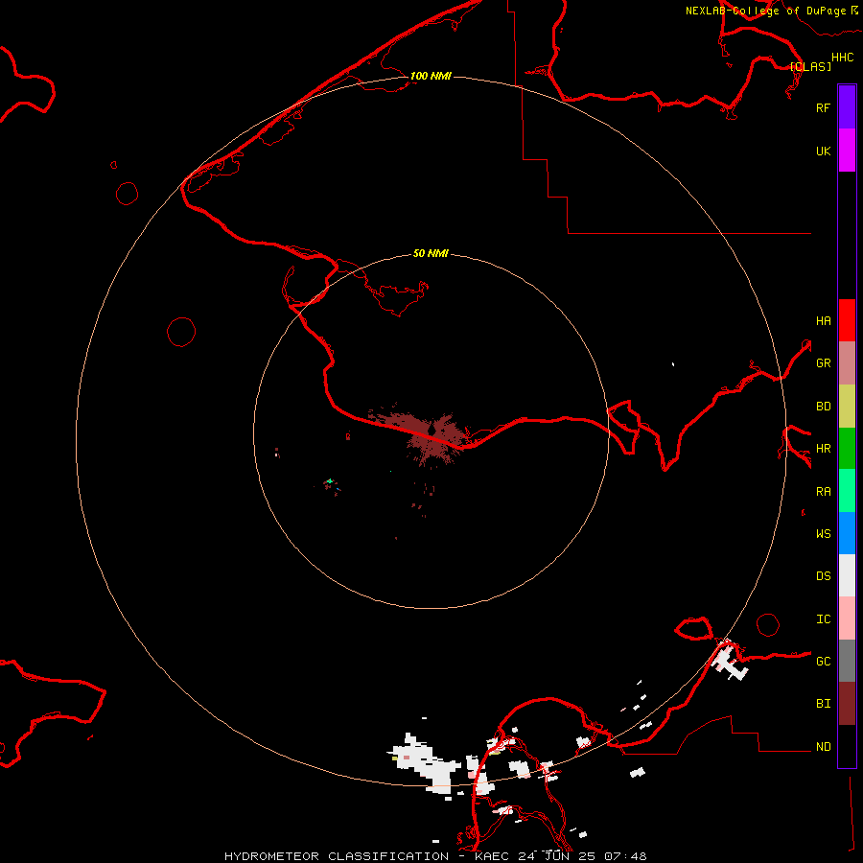Click the HR legend label
863x863 pixels.
(x=823, y=448)
